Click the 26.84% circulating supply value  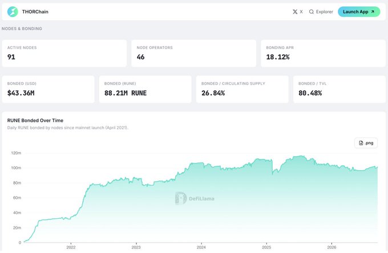pyautogui.click(x=213, y=93)
